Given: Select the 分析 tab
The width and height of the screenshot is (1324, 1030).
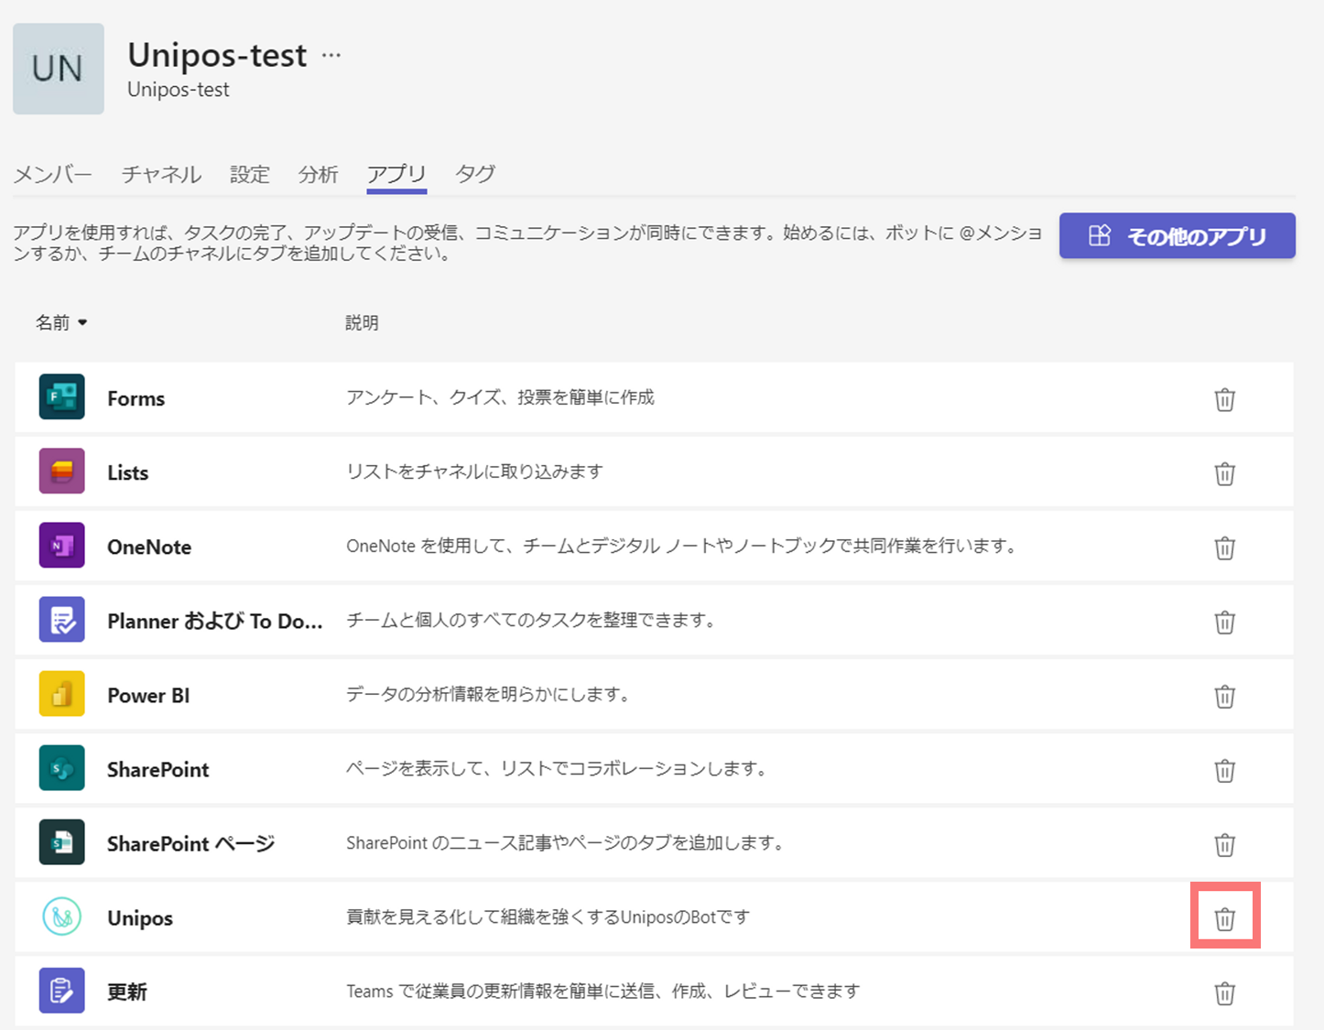Looking at the screenshot, I should click(x=319, y=174).
